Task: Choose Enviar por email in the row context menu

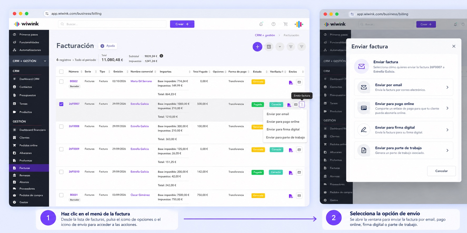Action: (x=278, y=114)
